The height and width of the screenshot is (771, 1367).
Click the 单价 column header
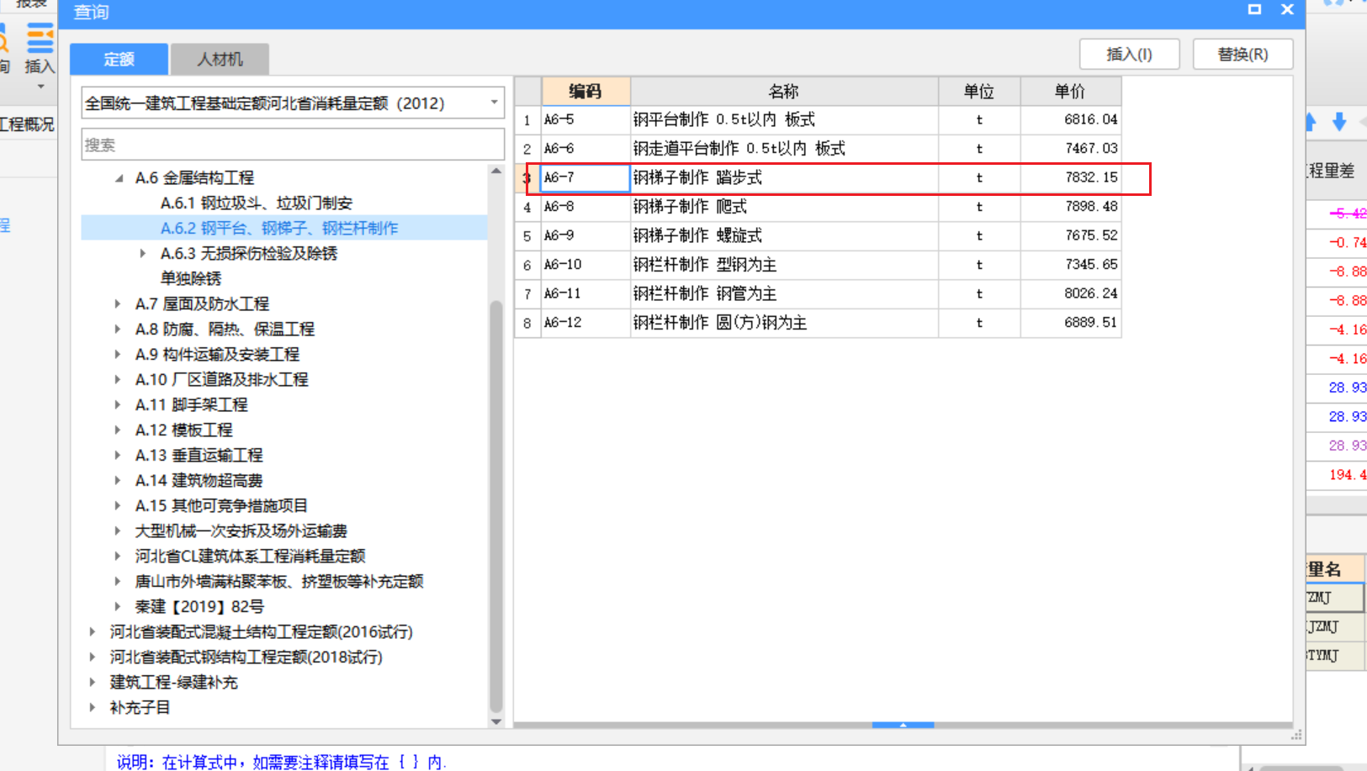(1070, 91)
